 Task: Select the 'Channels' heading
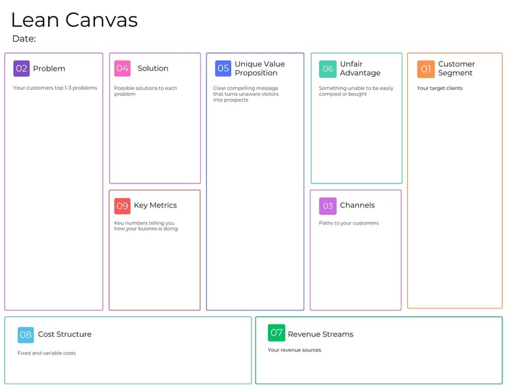point(357,205)
